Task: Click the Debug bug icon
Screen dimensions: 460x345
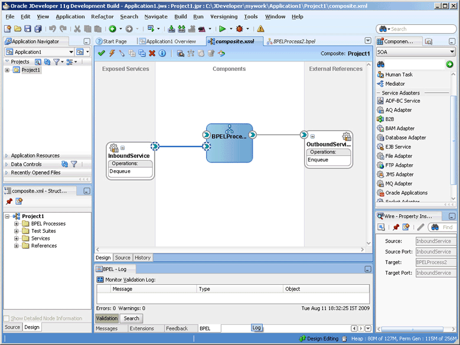Action: [240, 29]
